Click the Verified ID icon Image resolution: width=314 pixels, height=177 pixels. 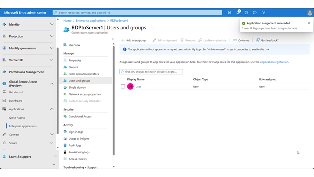pos(4,60)
